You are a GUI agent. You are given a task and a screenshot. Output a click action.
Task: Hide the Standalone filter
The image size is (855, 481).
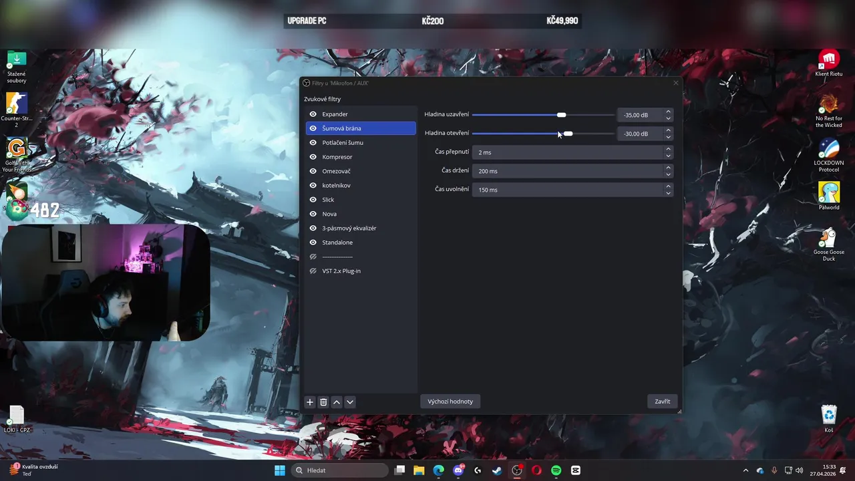pos(313,243)
